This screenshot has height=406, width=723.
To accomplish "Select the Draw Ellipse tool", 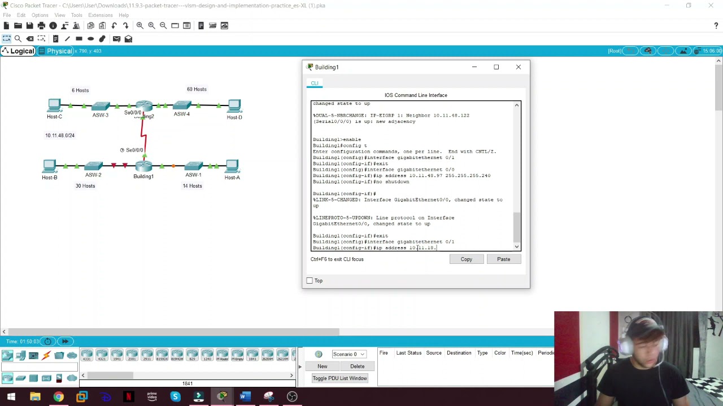I will (90, 39).
